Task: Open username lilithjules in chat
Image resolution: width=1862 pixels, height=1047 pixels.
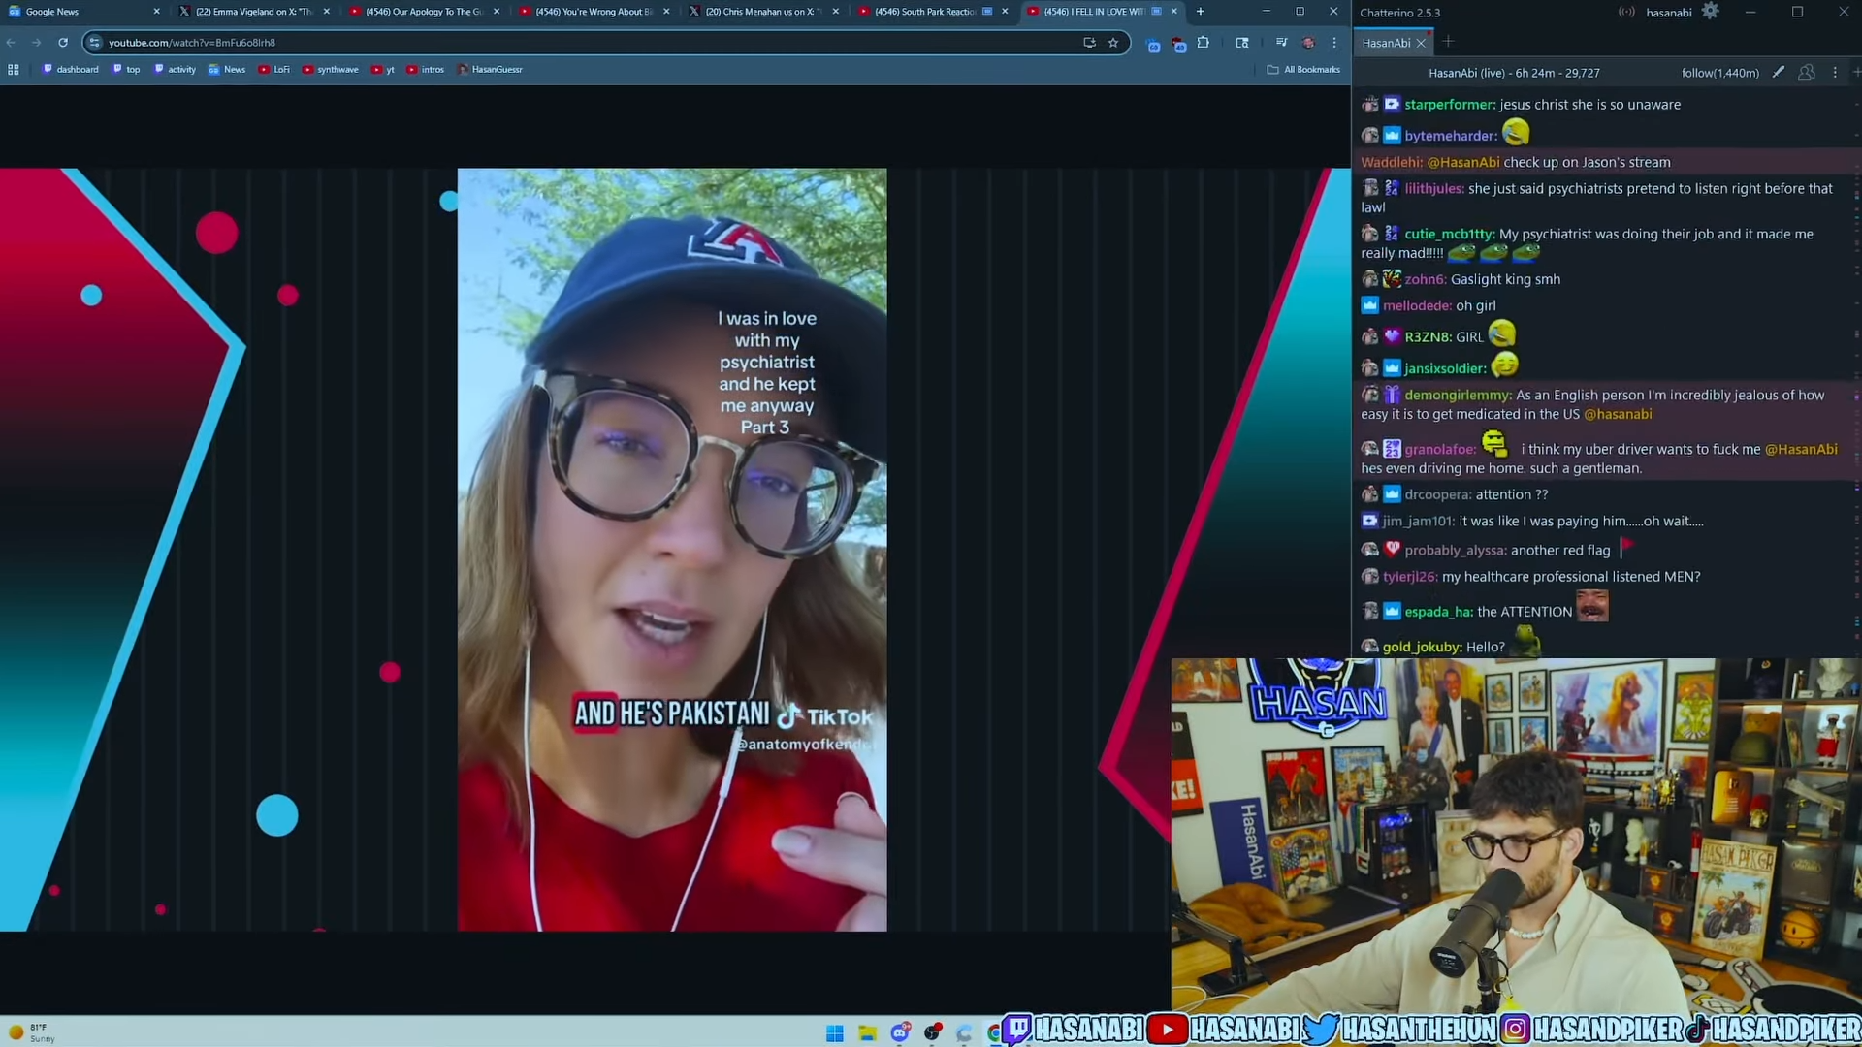Action: click(1434, 189)
